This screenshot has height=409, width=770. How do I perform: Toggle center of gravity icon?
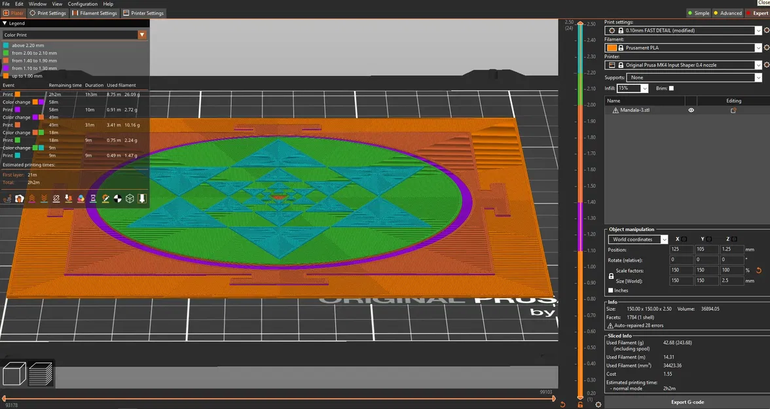click(x=118, y=198)
